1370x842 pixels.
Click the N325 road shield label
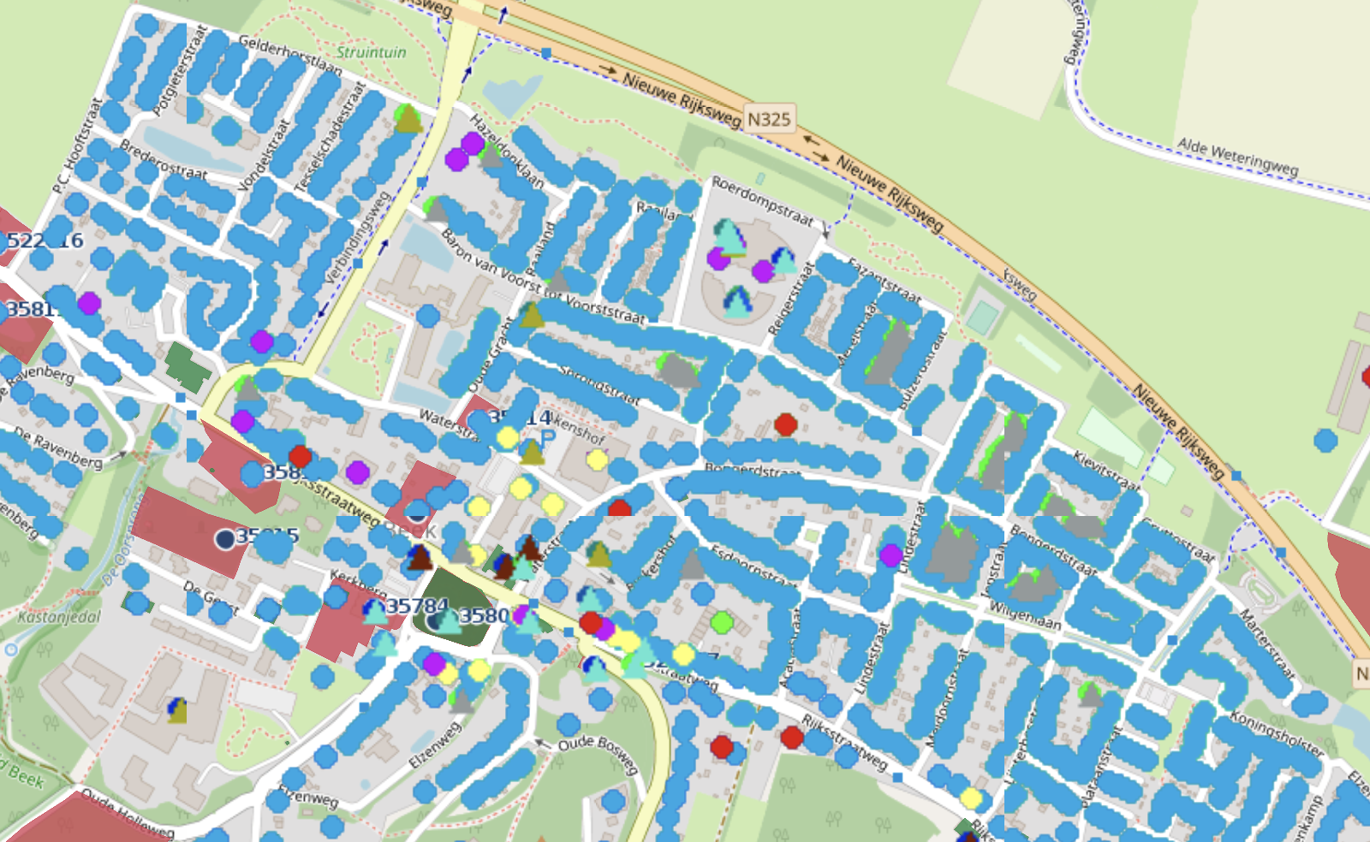(x=769, y=119)
